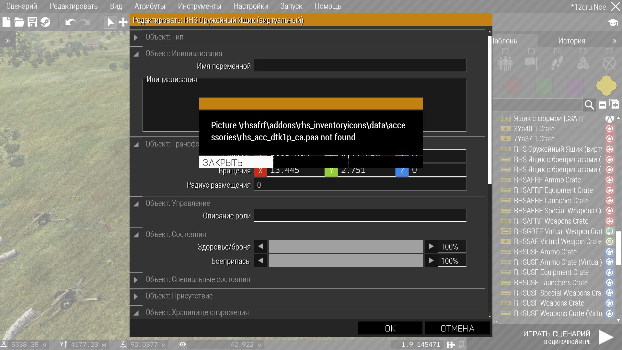The height and width of the screenshot is (350, 622).
Task: Click the search magnifier in the asset panel
Action: [x=589, y=105]
